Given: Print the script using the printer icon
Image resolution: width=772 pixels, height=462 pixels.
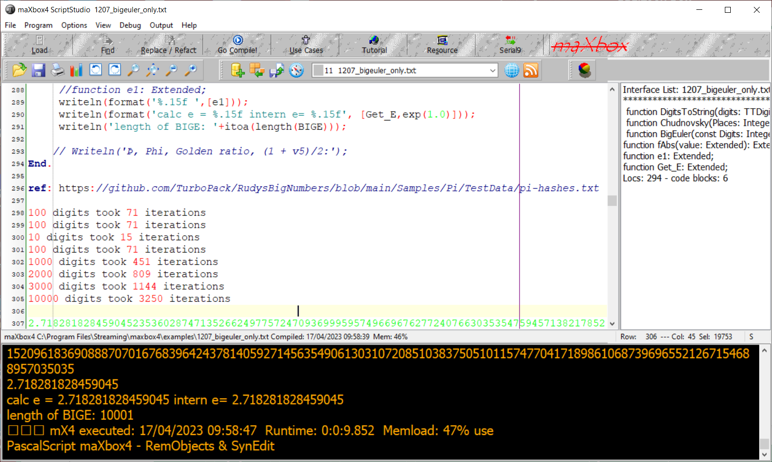Looking at the screenshot, I should click(57, 70).
